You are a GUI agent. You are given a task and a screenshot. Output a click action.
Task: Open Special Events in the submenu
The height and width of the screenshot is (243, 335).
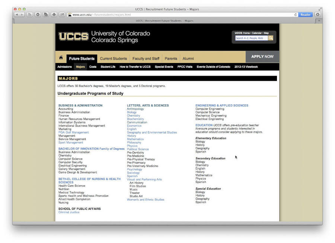pos(164,67)
